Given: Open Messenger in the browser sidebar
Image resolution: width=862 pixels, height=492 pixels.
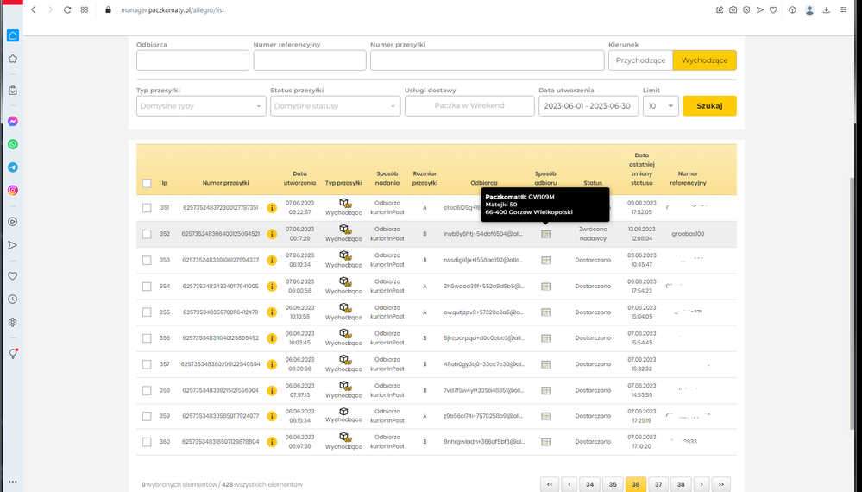Looking at the screenshot, I should [13, 122].
